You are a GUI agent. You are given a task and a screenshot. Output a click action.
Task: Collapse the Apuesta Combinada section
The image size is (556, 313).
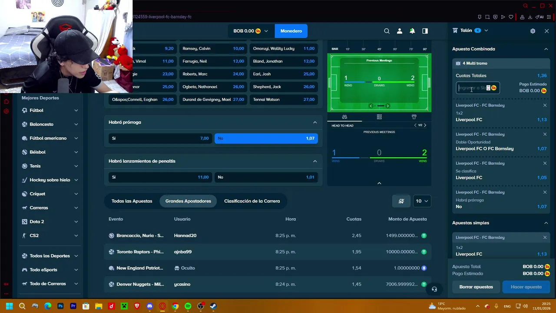546,49
